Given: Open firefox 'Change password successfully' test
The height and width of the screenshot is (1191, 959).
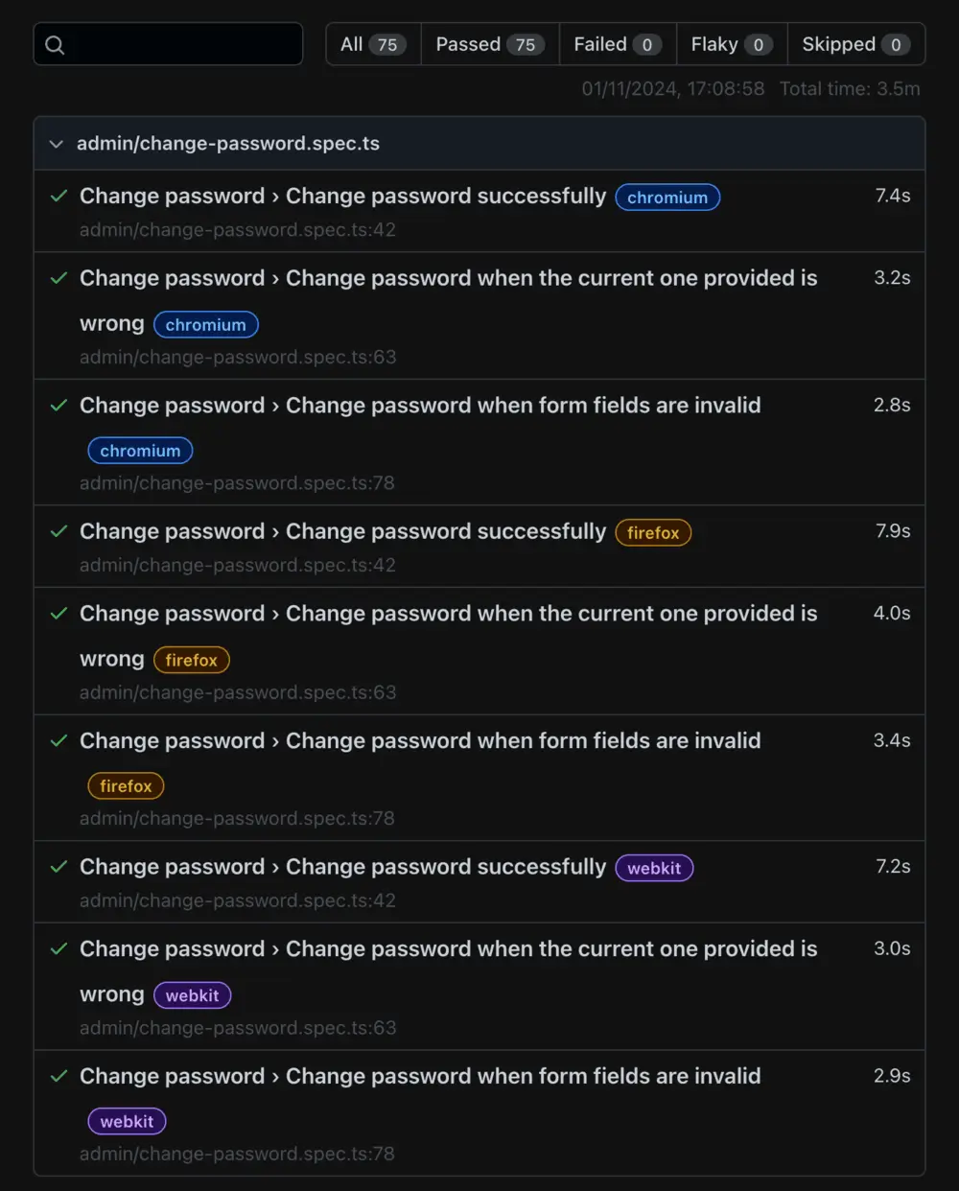Looking at the screenshot, I should click(342, 532).
